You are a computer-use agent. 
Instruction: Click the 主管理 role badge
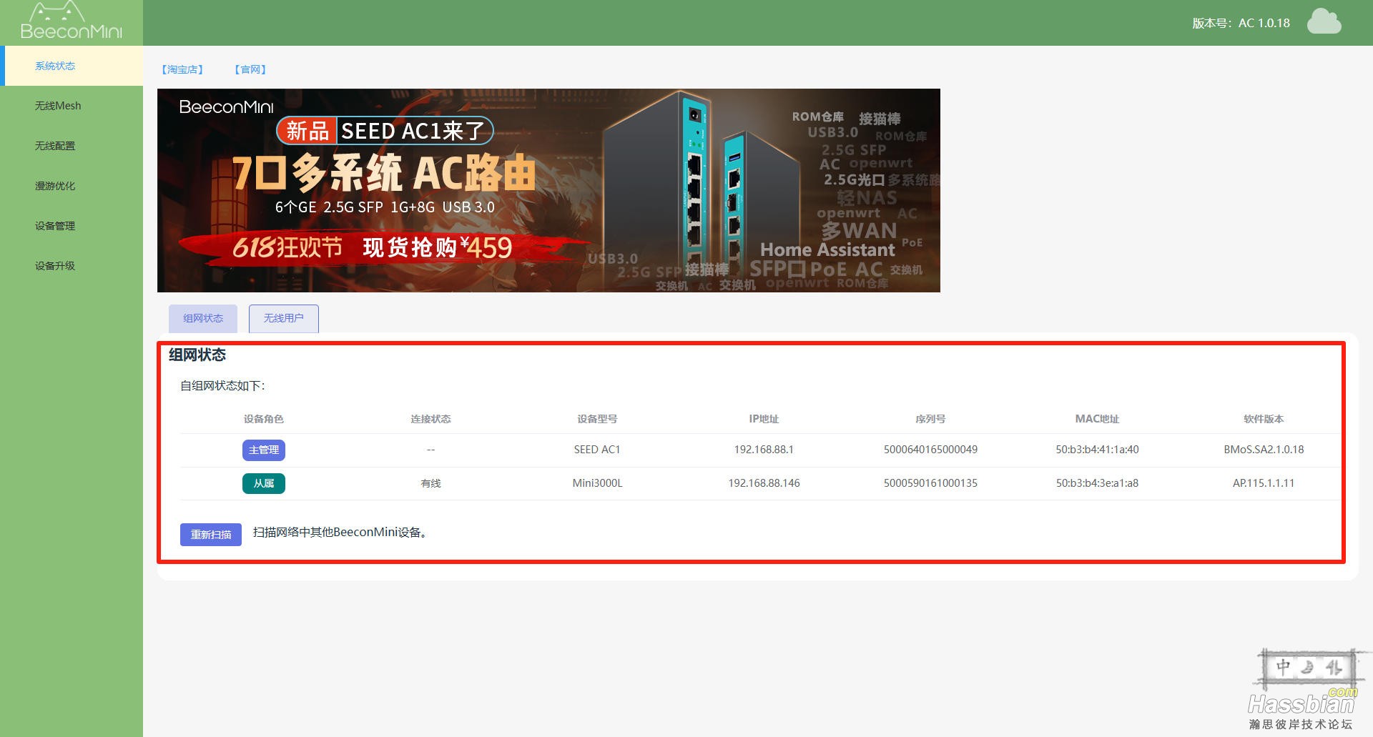[264, 450]
